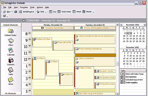148x96 pixels.
Task: Click Send/Receive toolbar button
Action: 27,12
